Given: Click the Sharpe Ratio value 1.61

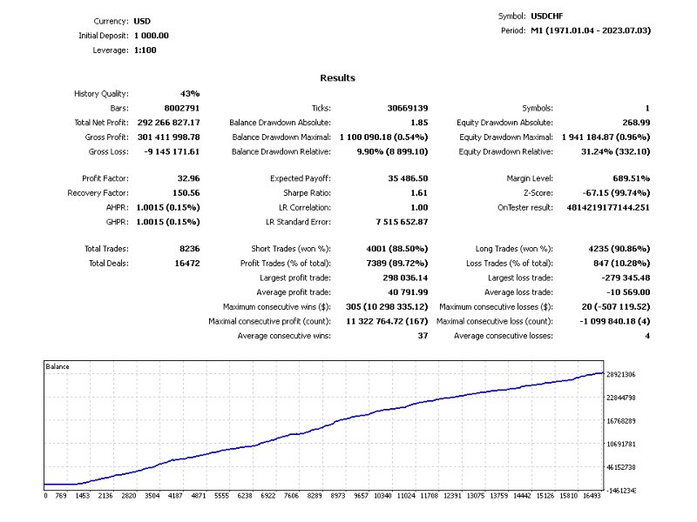Looking at the screenshot, I should 419,193.
